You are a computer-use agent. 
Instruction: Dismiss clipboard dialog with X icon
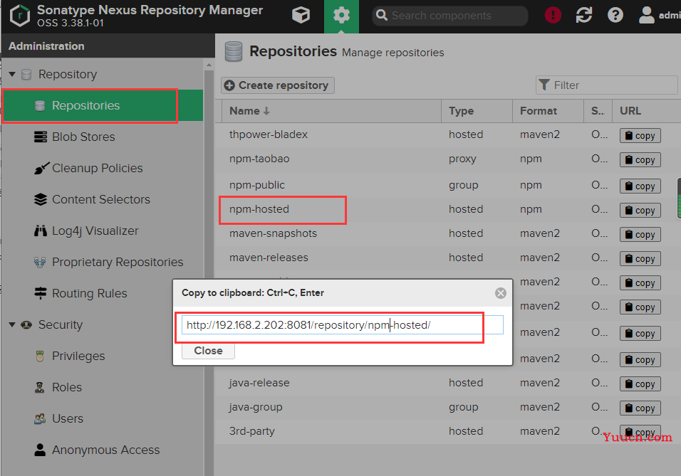click(500, 293)
